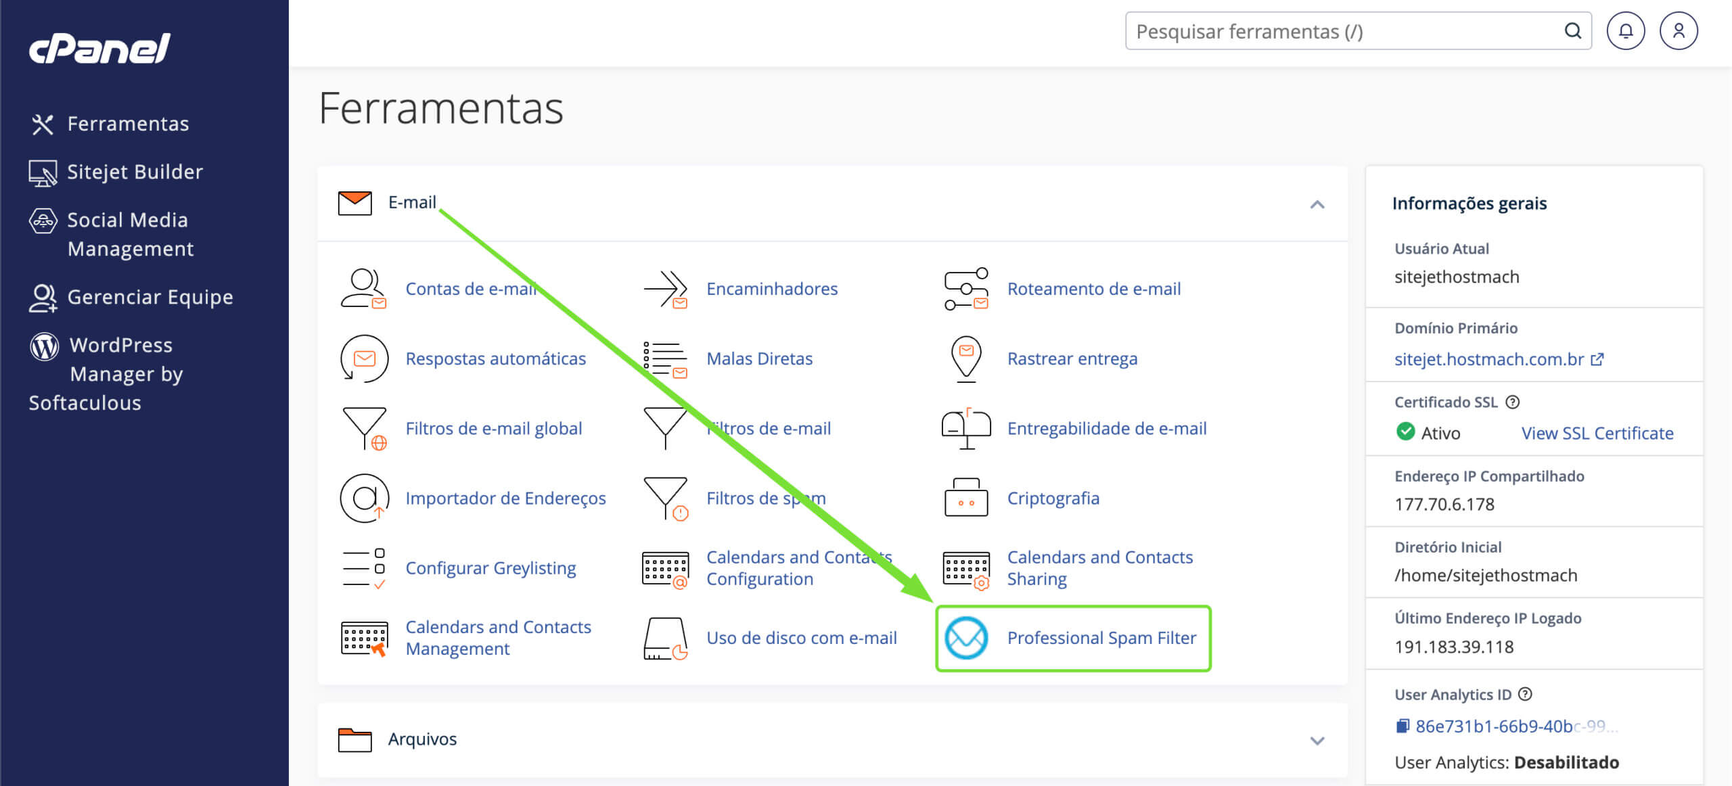Open notifications bell
The image size is (1732, 786).
[x=1626, y=31]
